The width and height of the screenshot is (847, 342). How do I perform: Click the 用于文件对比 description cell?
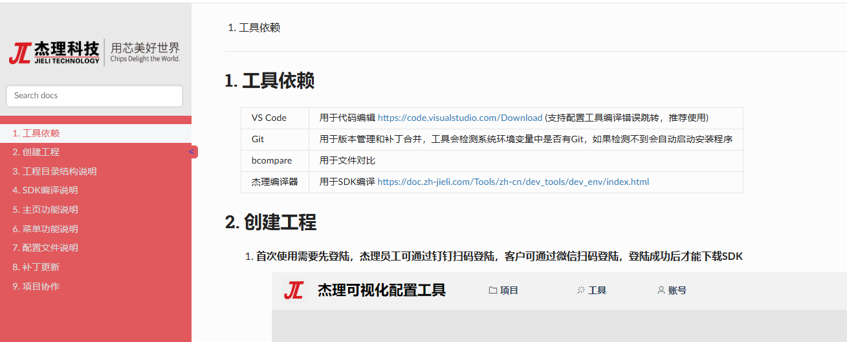[526, 160]
